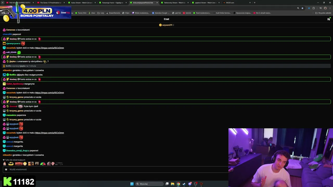The width and height of the screenshot is (333, 187).
Task: Open the nudy bookmark folder
Action: [x=101, y=13]
